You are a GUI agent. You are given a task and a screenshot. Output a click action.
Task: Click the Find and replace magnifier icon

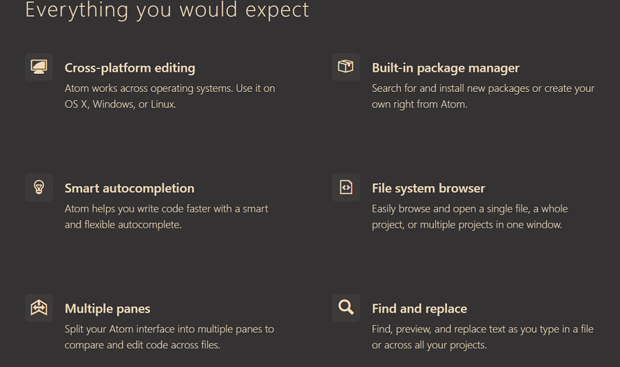(x=346, y=308)
